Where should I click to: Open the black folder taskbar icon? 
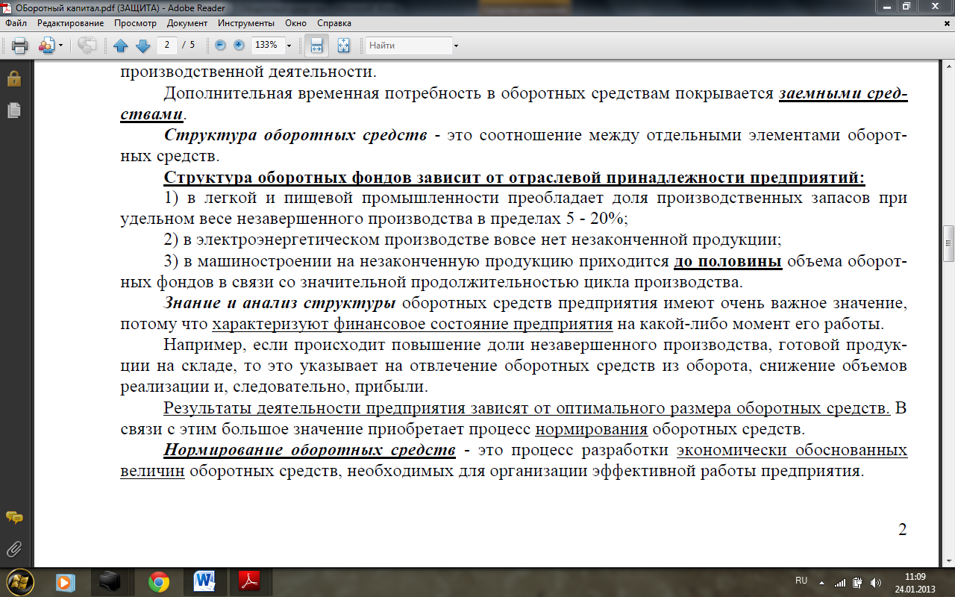(111, 581)
